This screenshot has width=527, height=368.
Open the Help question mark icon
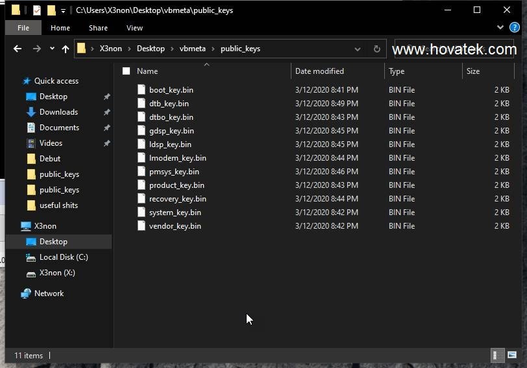514,27
